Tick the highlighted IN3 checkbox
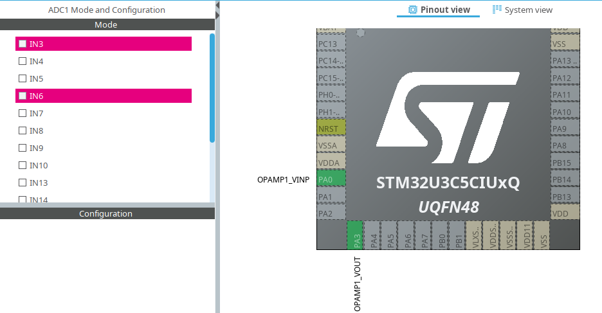Image resolution: width=602 pixels, height=313 pixels. tap(23, 44)
